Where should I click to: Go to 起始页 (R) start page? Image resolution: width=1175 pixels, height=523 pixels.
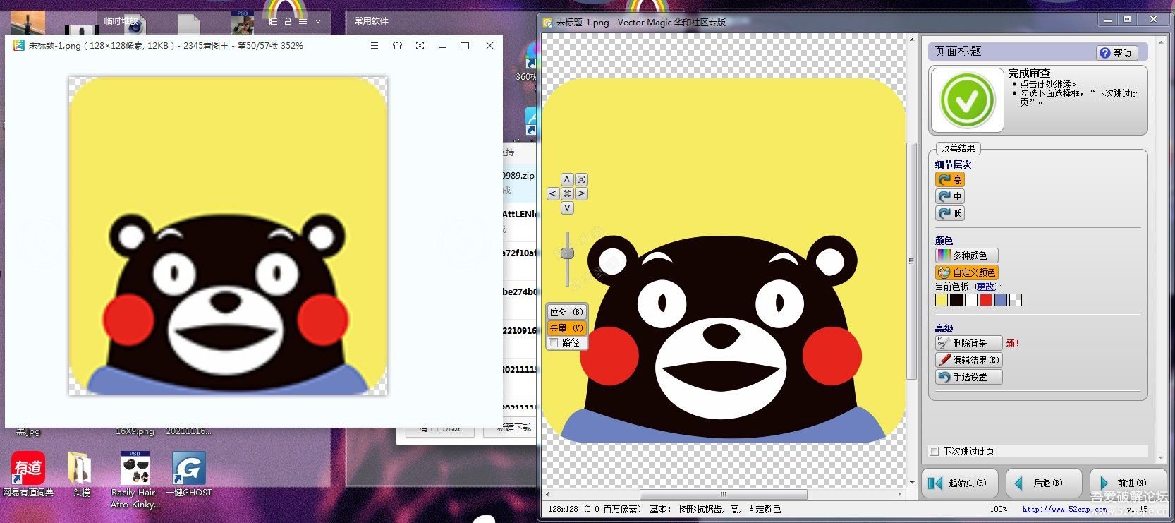(960, 483)
